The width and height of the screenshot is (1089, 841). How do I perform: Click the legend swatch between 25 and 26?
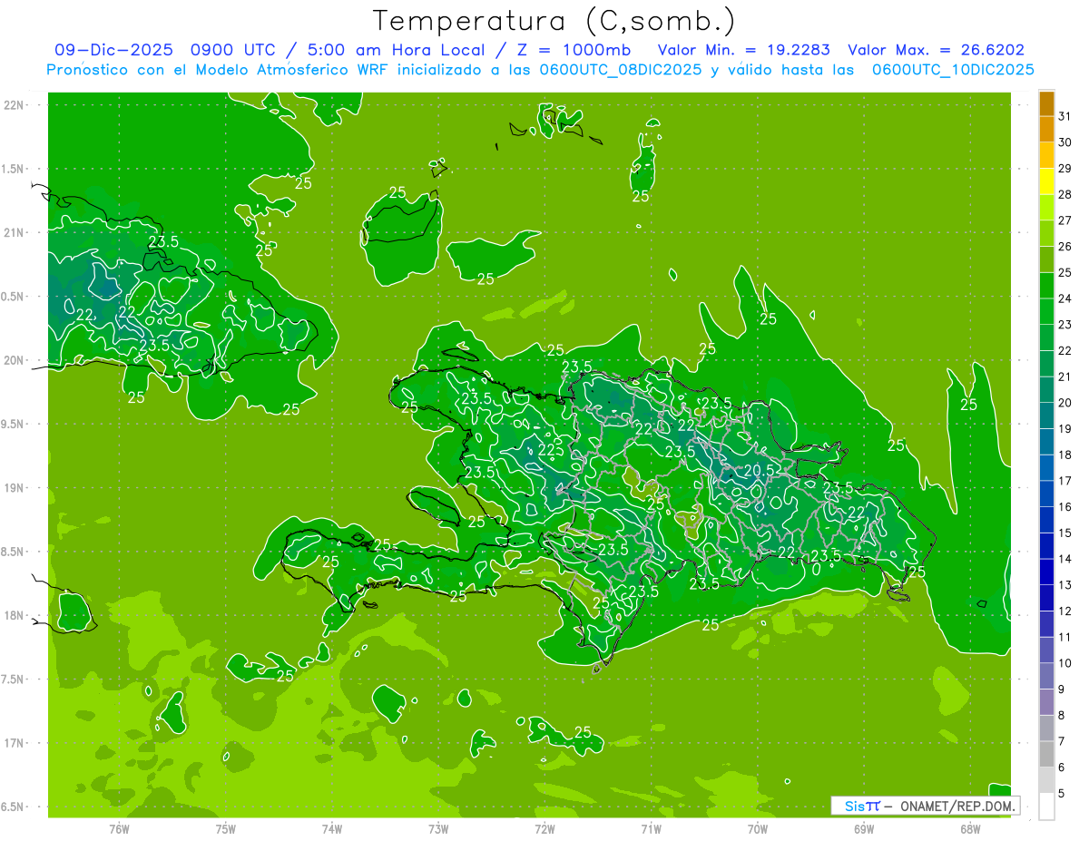1046,259
